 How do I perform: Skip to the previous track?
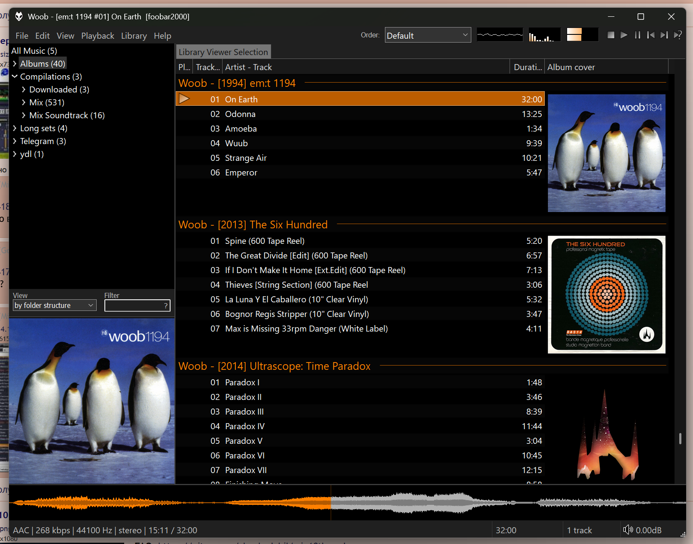(651, 35)
